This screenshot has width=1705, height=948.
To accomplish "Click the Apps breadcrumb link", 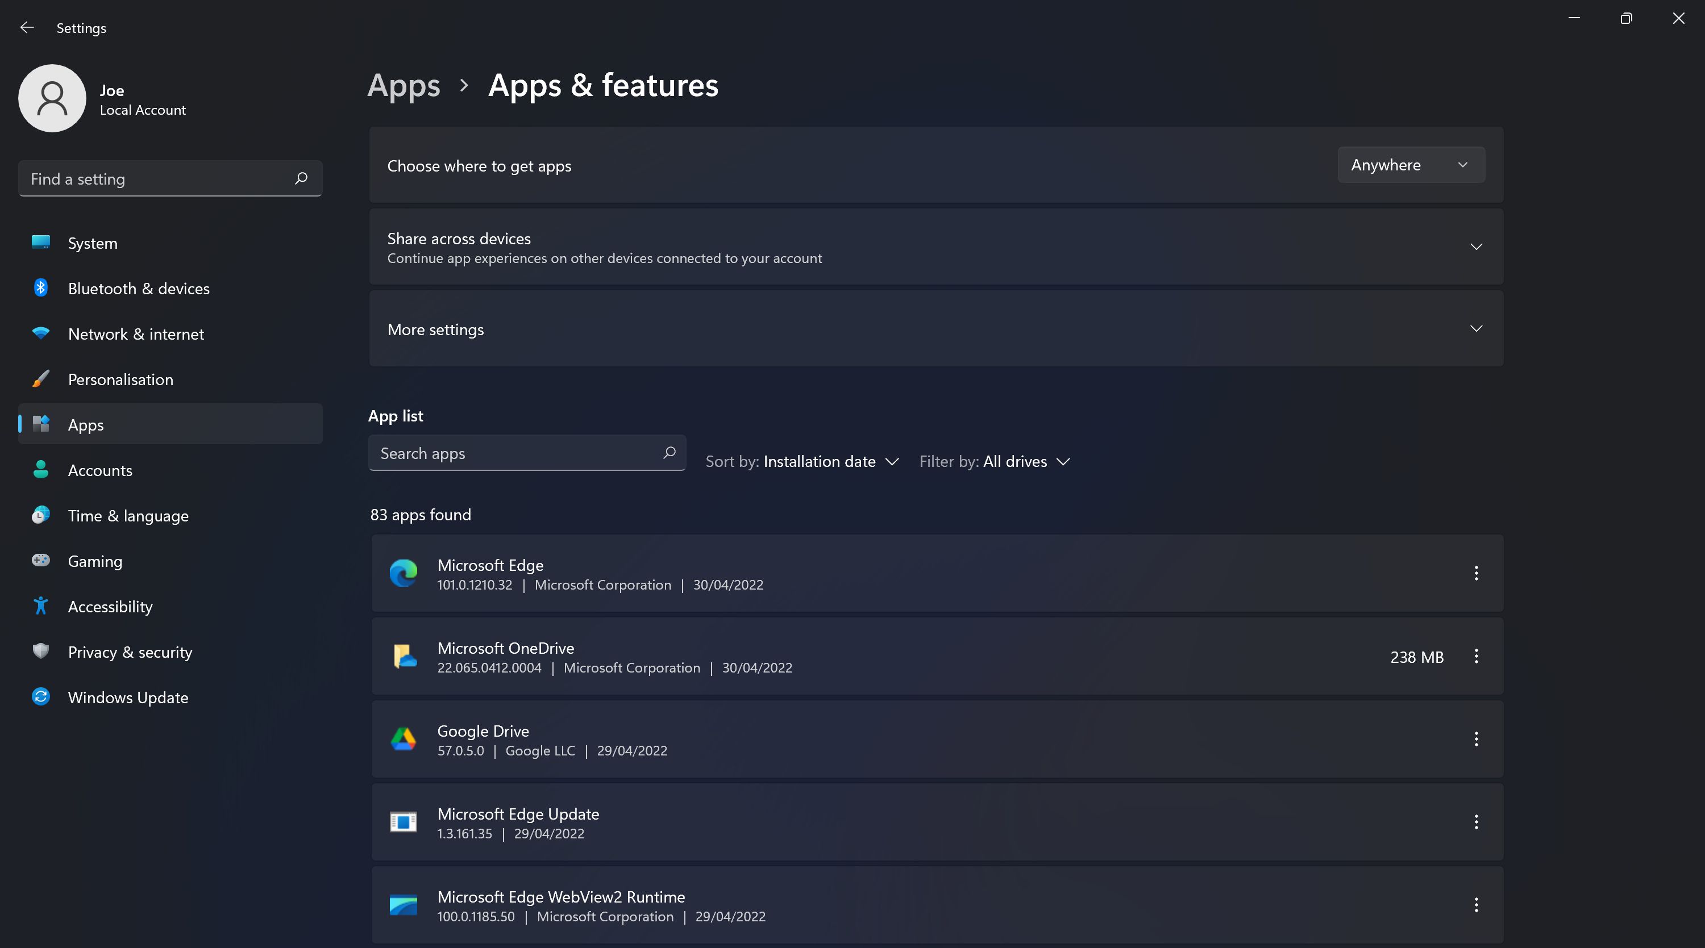I will click(x=404, y=85).
